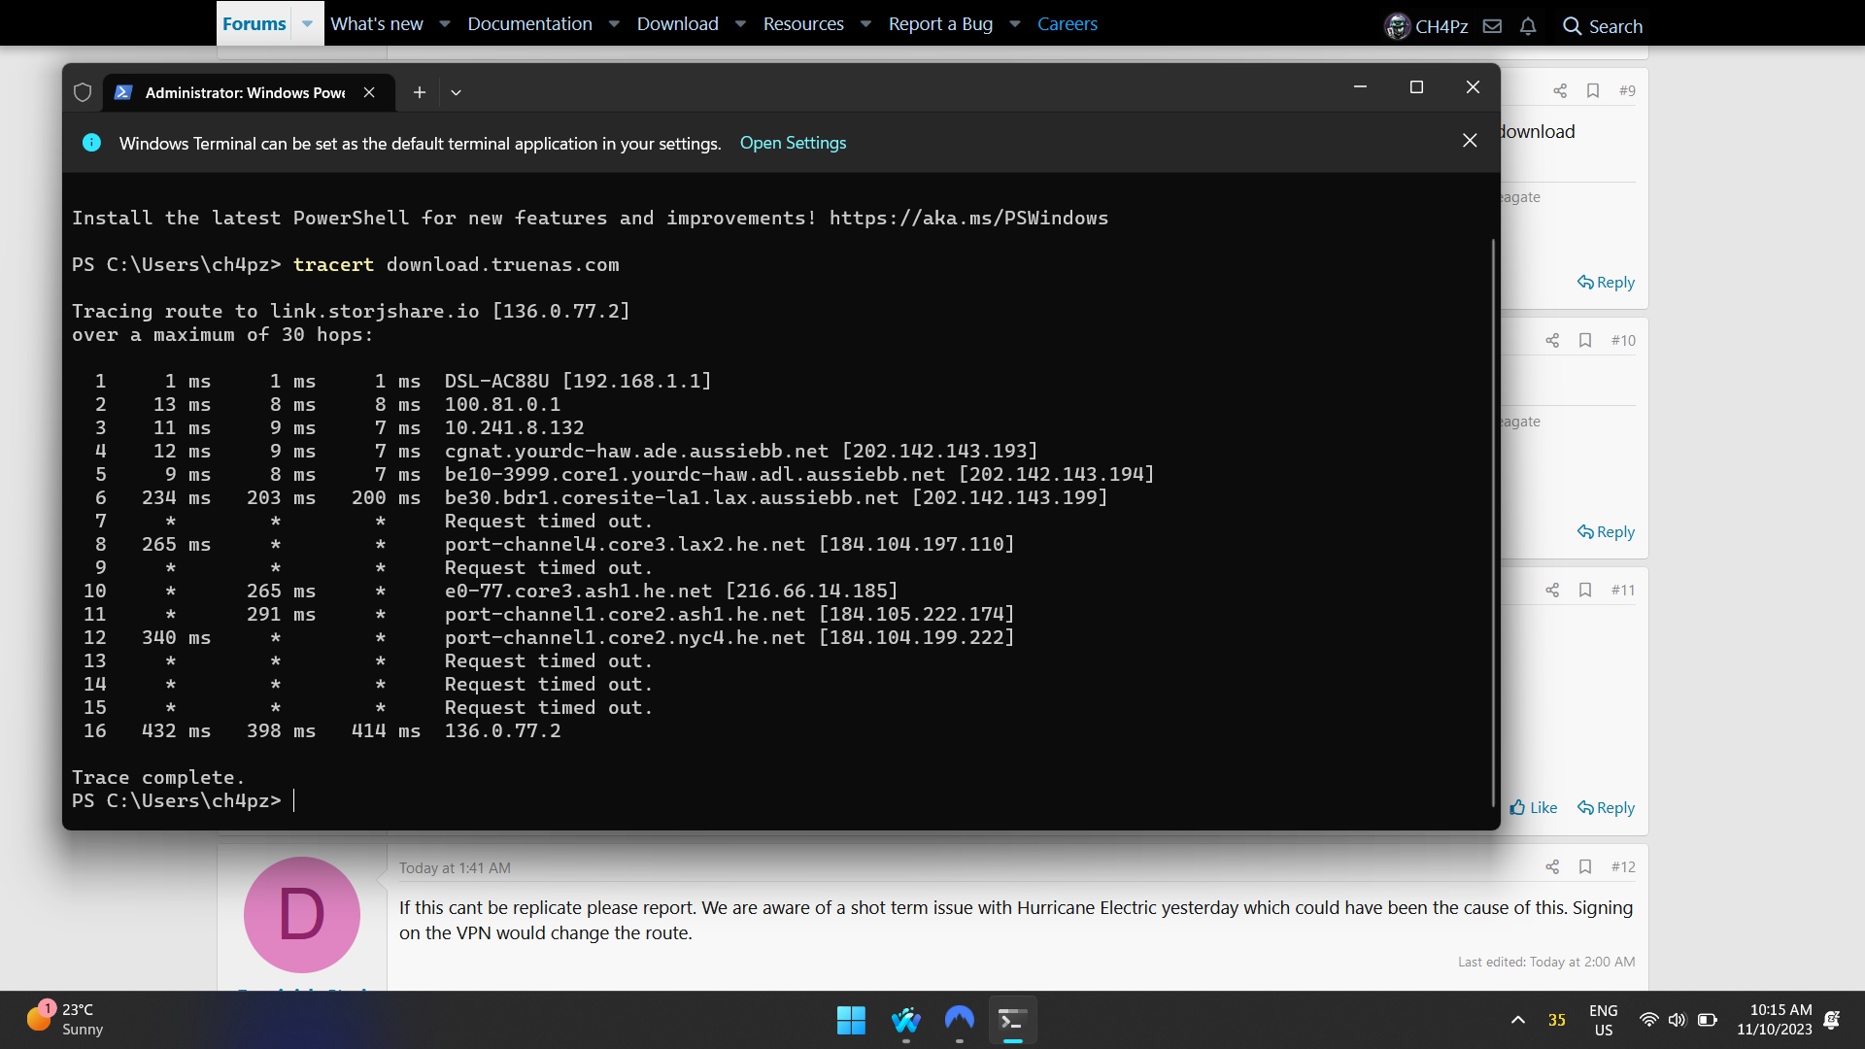Open the terminal profile dropdown chevron
The image size is (1865, 1049).
456,92
